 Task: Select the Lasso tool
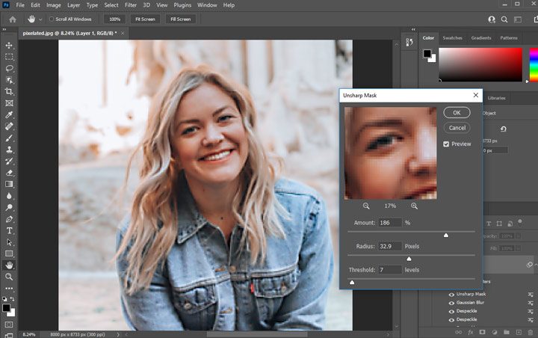(9, 68)
